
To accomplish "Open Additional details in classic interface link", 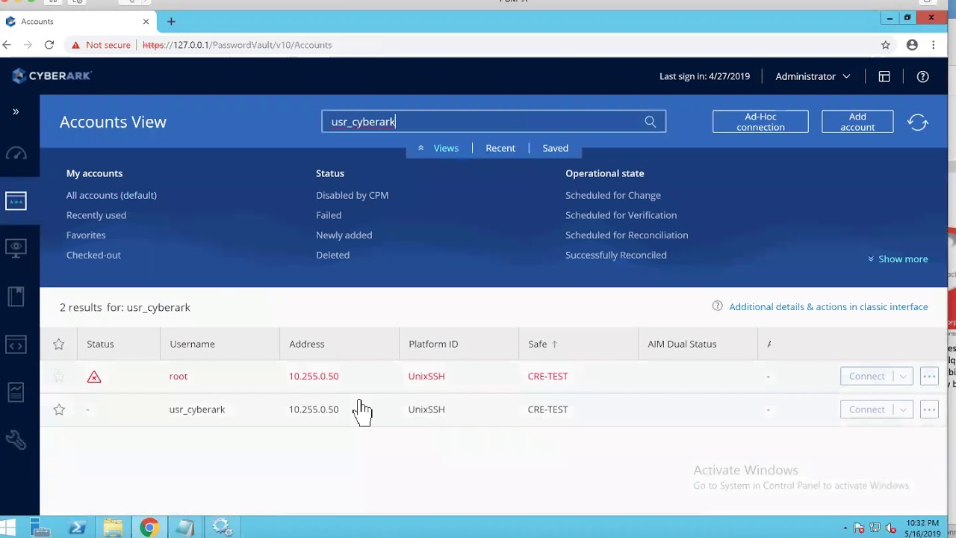I will 828,307.
